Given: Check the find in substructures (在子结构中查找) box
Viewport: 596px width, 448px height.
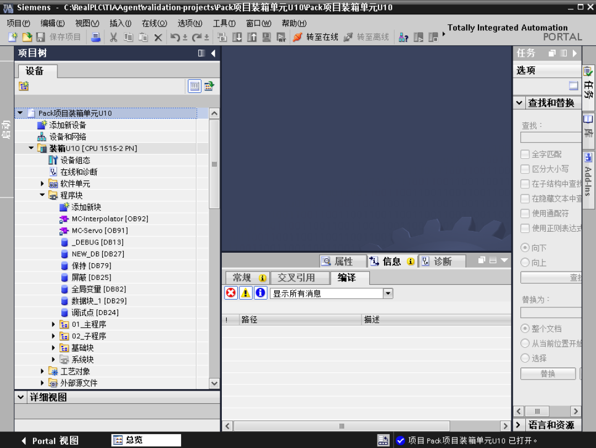Looking at the screenshot, I should (x=525, y=184).
